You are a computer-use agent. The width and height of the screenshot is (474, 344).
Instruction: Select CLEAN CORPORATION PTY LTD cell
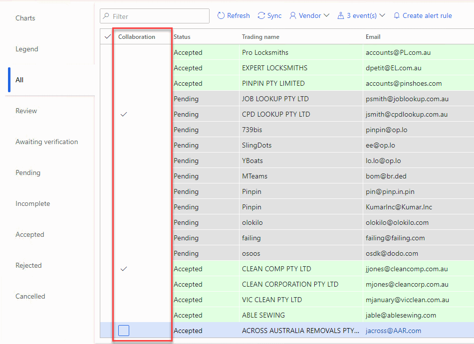tap(301, 285)
